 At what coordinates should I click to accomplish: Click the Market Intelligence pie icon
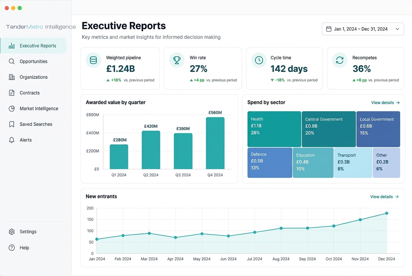[12, 109]
